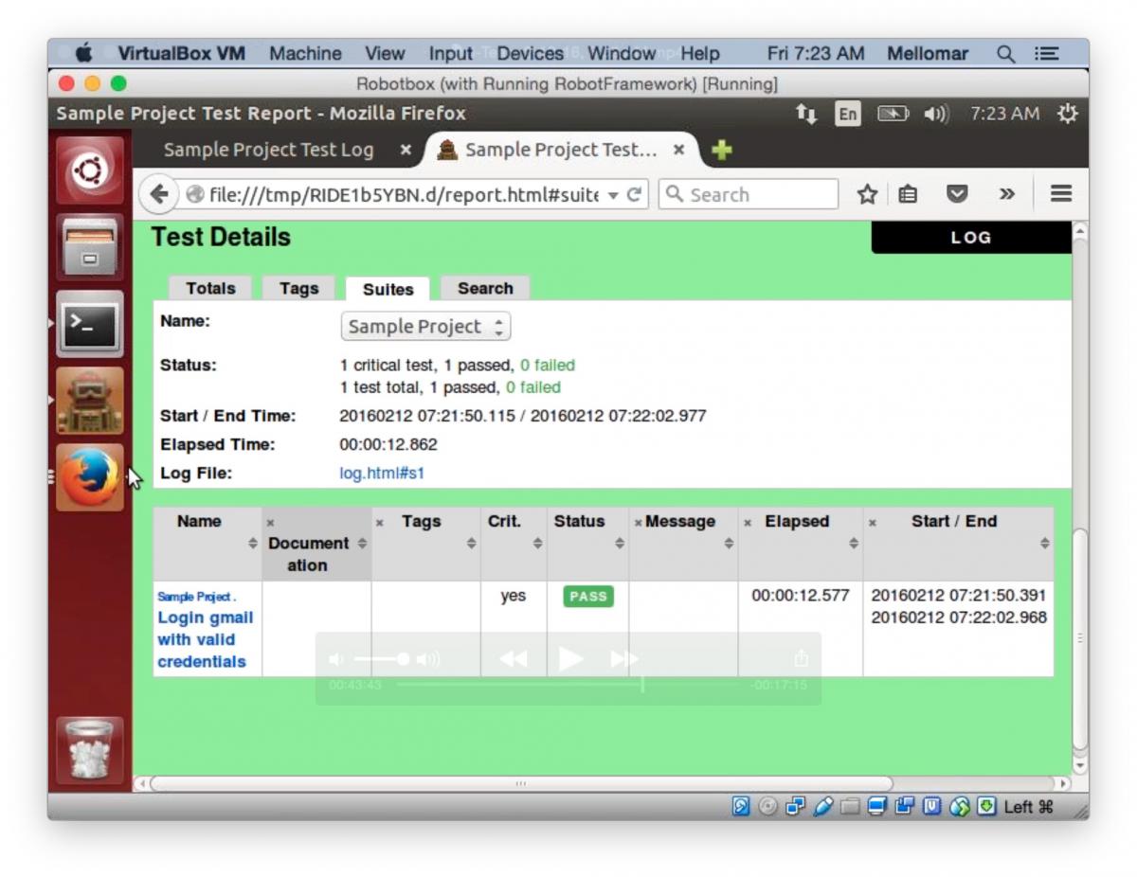1137x877 pixels.
Task: Switch to the Sample Project Test Log browser tab
Action: [269, 149]
